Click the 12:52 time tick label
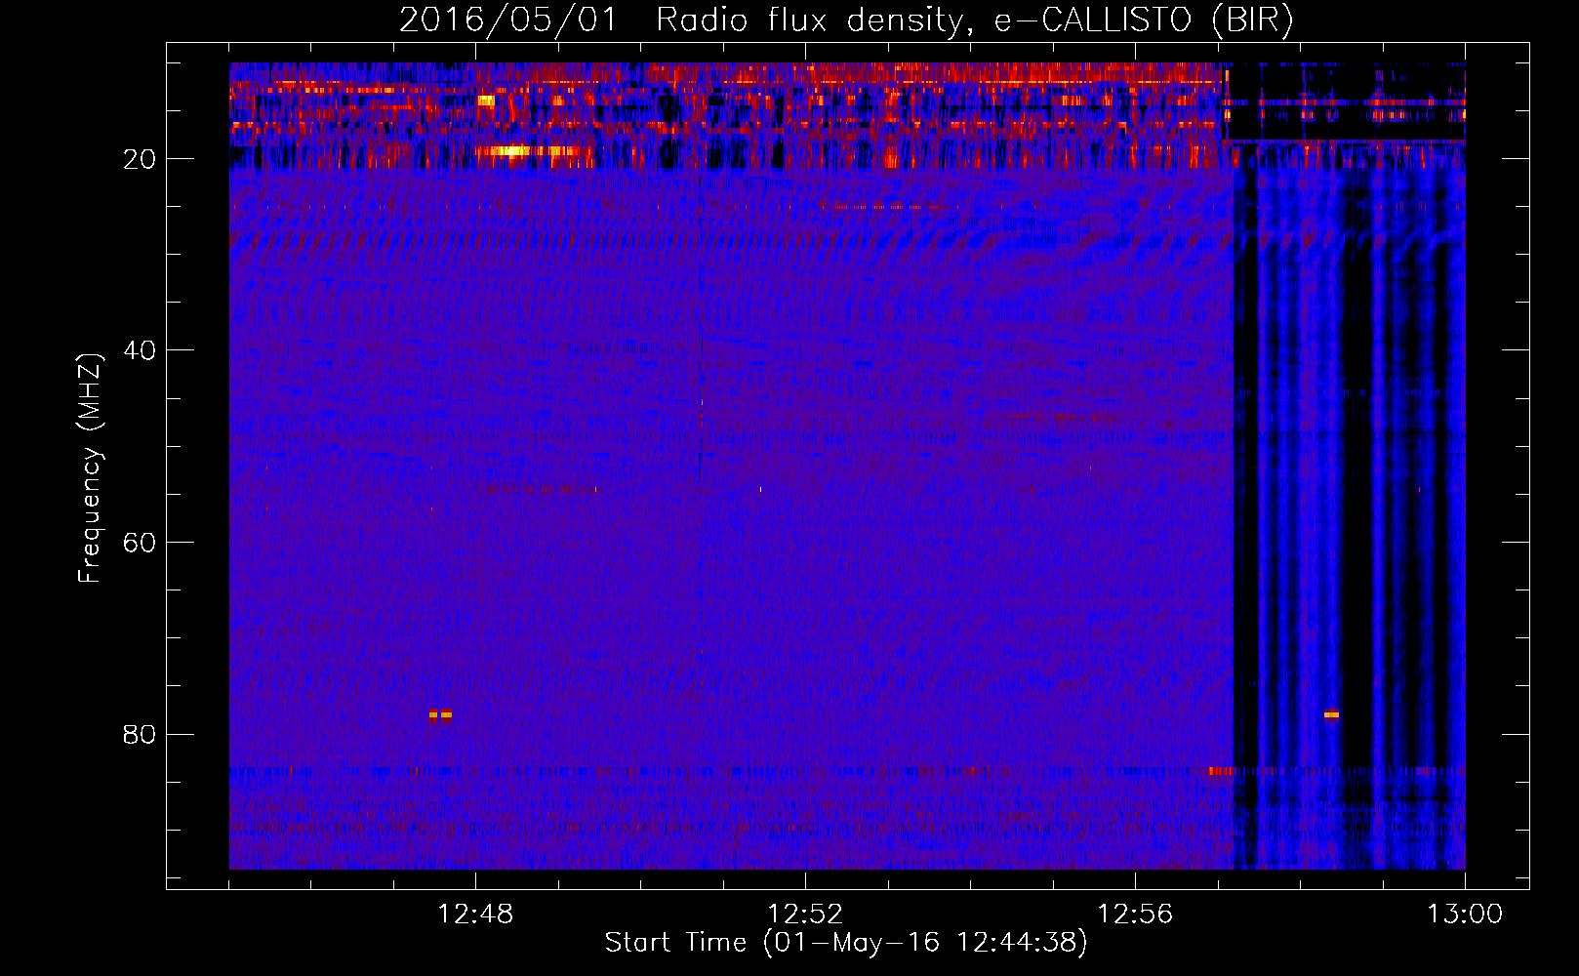The height and width of the screenshot is (976, 1579). click(805, 915)
